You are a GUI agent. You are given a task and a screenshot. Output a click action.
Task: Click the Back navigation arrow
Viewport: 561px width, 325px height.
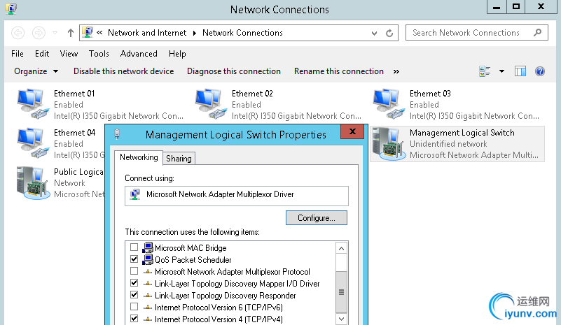(18, 33)
